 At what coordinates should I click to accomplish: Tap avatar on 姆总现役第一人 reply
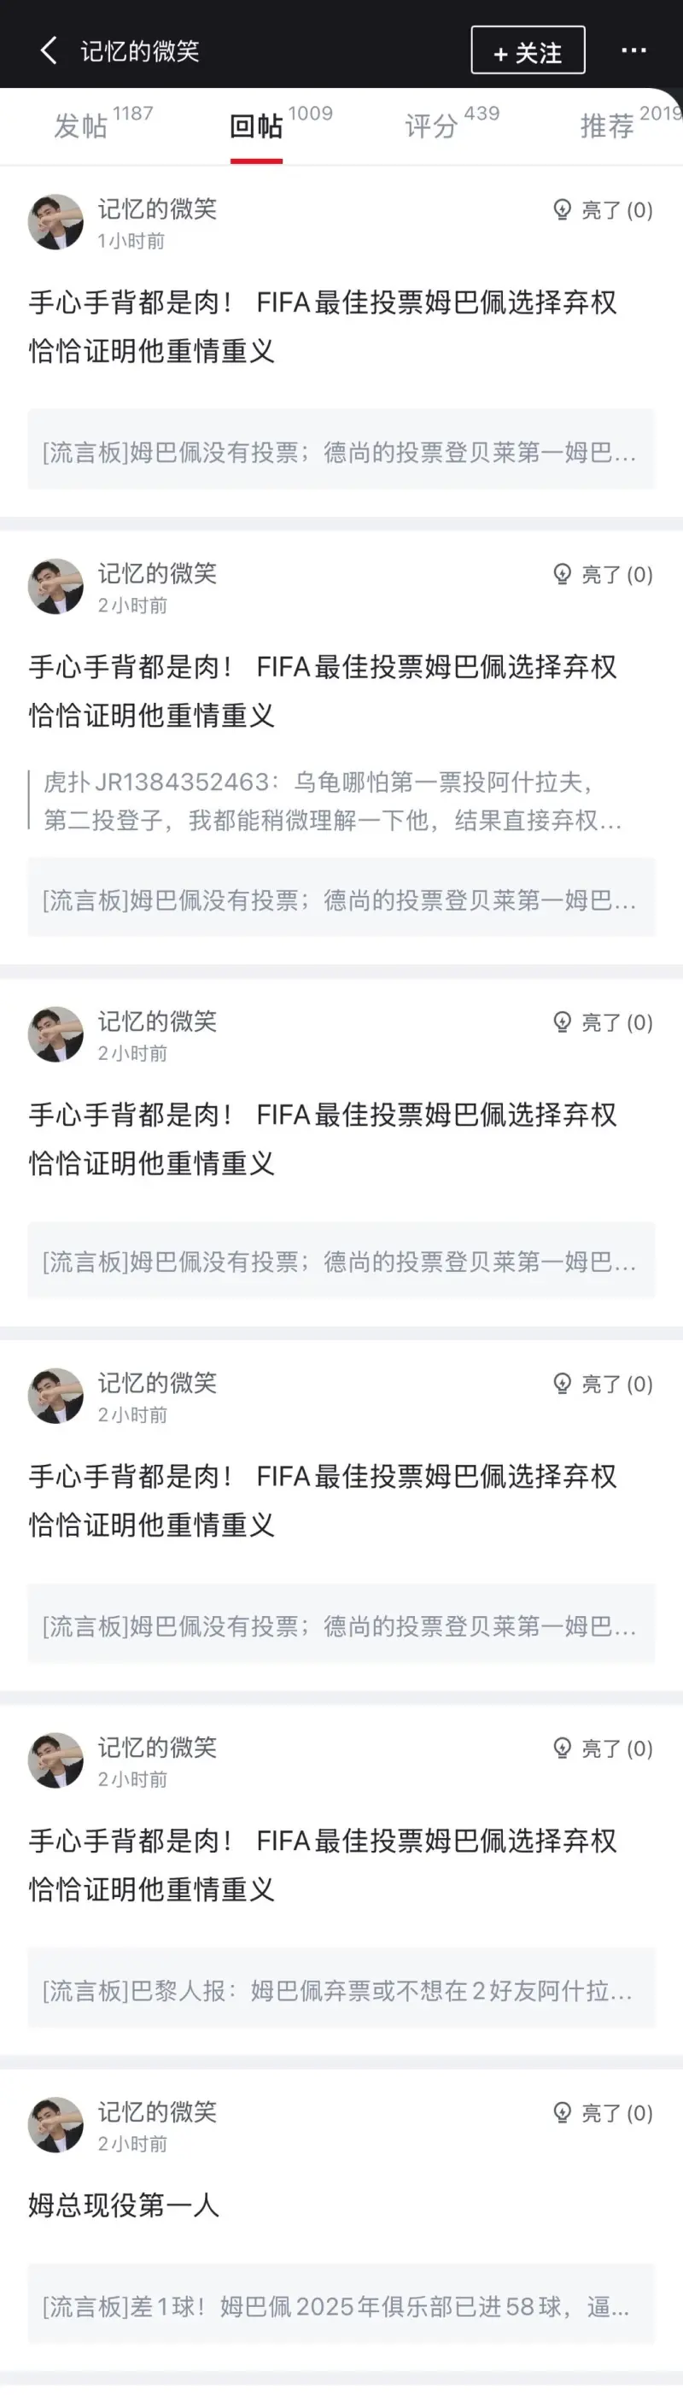pos(55,2124)
